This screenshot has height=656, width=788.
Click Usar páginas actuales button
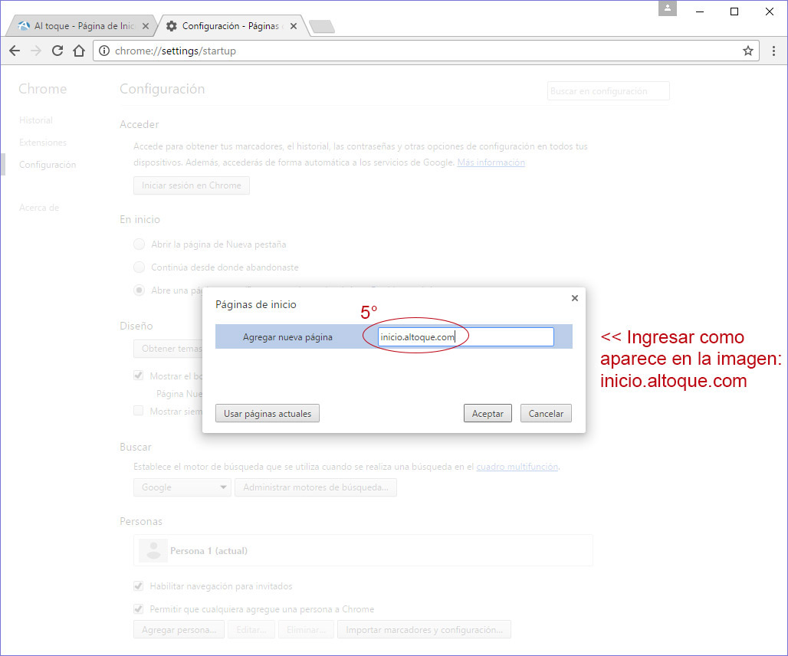[268, 413]
